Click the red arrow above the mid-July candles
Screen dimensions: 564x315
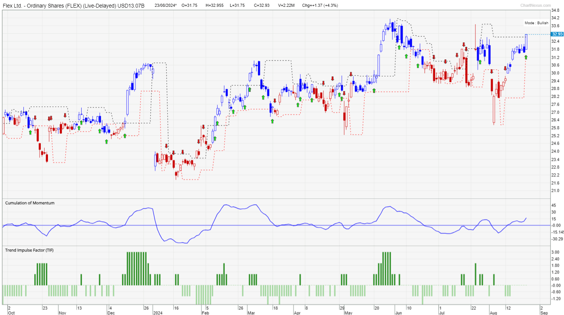[x=464, y=43]
